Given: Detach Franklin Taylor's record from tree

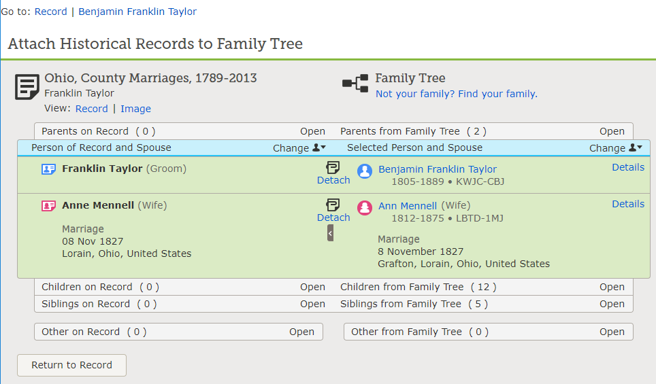Looking at the screenshot, I should click(333, 173).
